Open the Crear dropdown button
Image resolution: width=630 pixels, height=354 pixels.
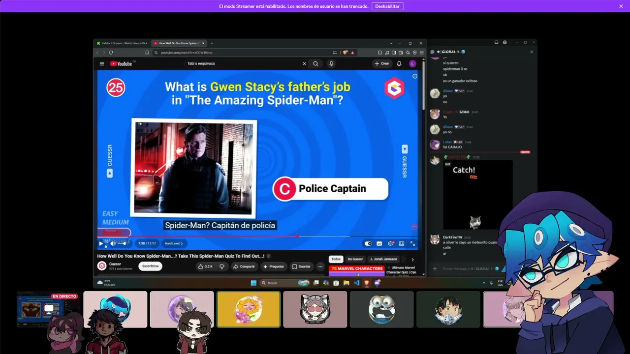(382, 63)
